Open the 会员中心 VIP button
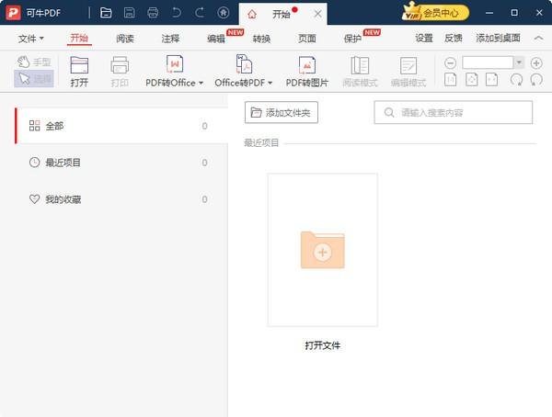 (x=435, y=13)
